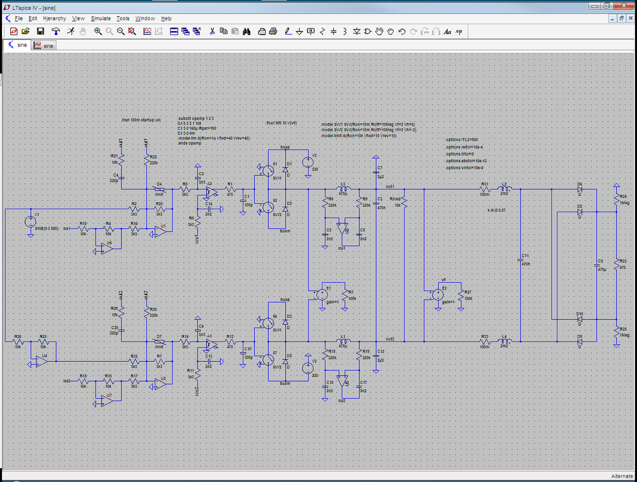
Task: Tile windows using the toolbar button
Action: (174, 31)
